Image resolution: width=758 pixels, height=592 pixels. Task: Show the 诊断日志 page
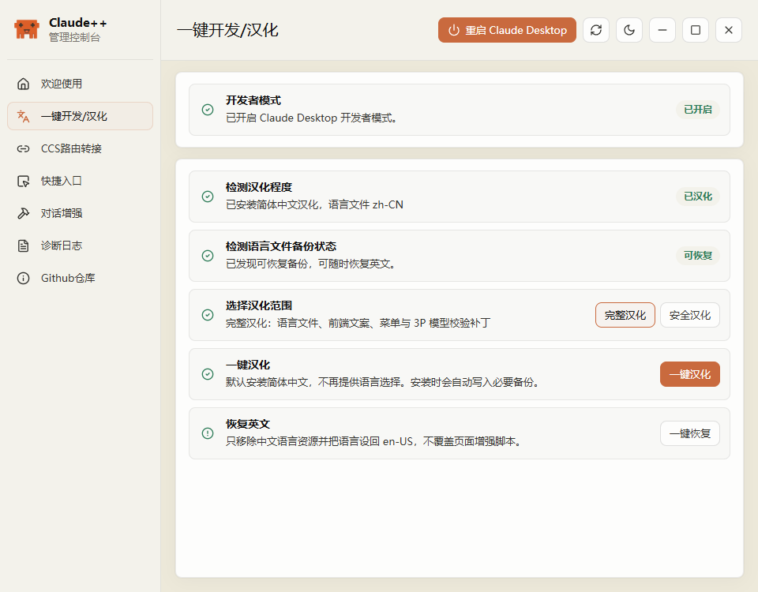(81, 245)
